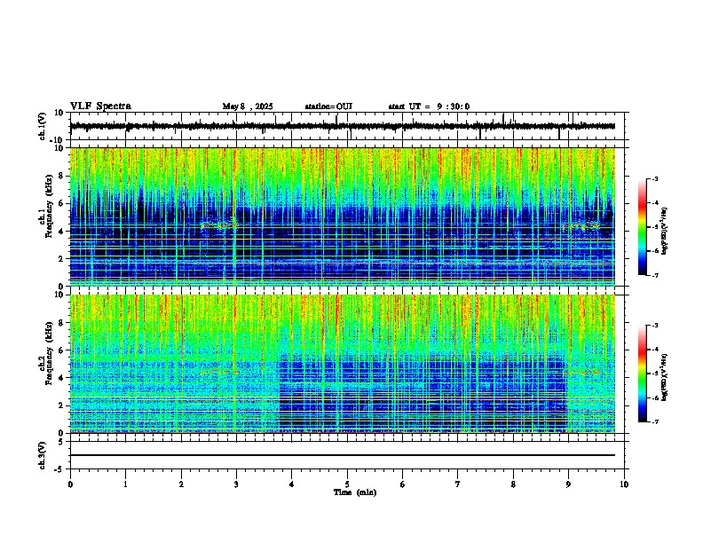This screenshot has height=543, width=703.
Task: Click the ch.3(V) axis label
Action: pyautogui.click(x=43, y=455)
